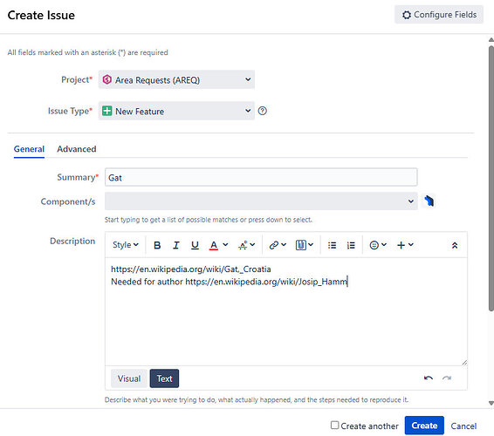Open the link insertion menu

(x=278, y=245)
